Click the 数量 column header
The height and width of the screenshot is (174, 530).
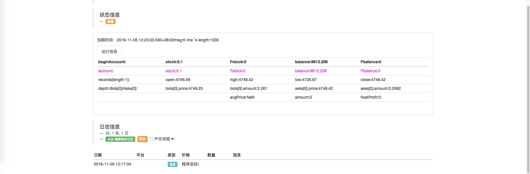211,155
